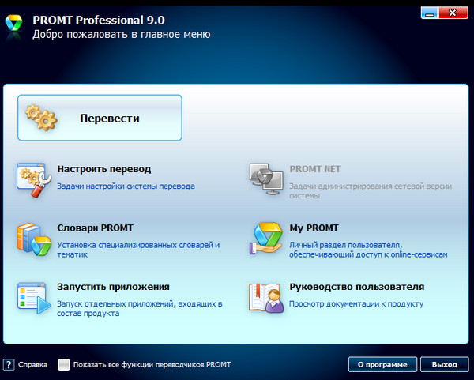Click the PROMT Professional 9.0 title text

point(99,20)
